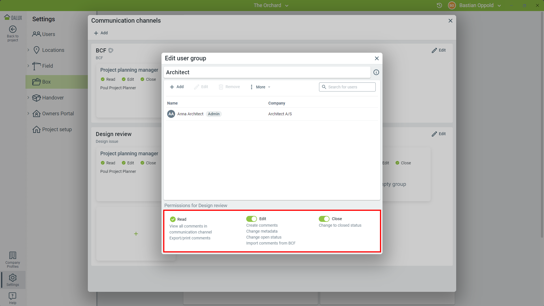
Task: Click Back to project arrow icon
Action: (13, 29)
